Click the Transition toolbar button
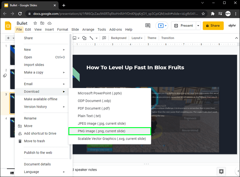Image resolution: width=240 pixels, height=177 pixels. click(168, 38)
